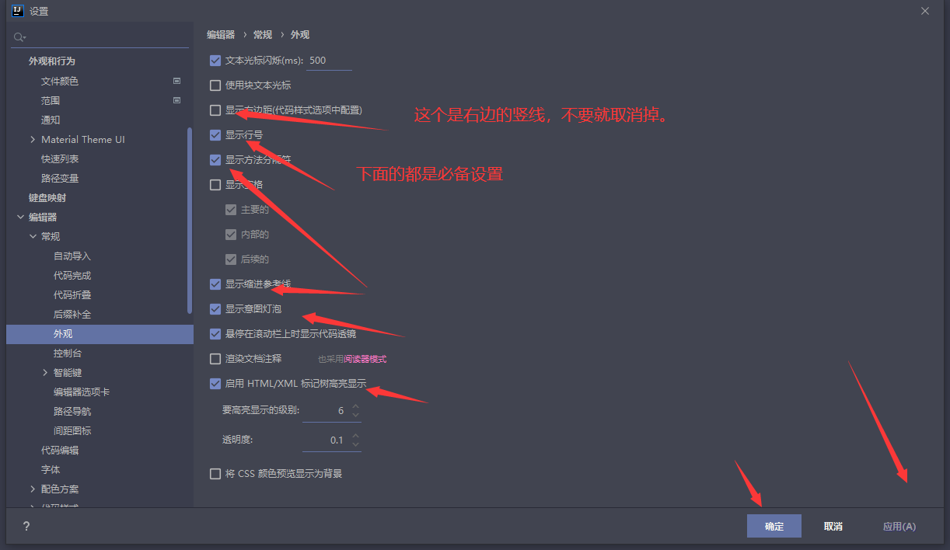The height and width of the screenshot is (550, 950).
Task: Click the project-level icon beside 文件颜色
Action: coord(176,81)
